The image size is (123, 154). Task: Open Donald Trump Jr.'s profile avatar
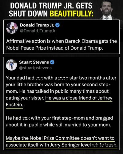tap(12, 28)
